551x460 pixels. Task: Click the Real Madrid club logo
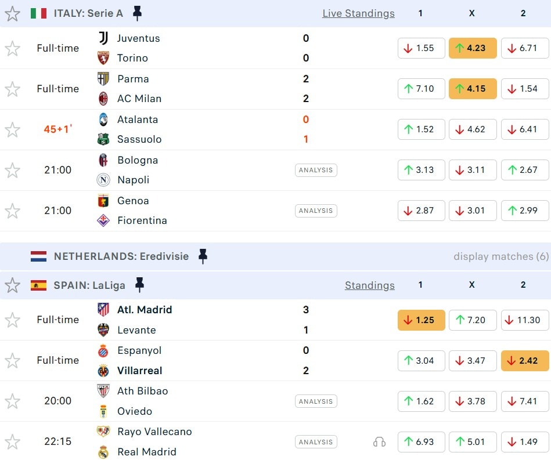tap(103, 452)
